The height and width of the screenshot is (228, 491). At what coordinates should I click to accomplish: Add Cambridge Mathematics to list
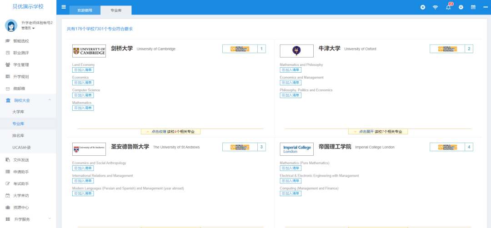point(83,108)
